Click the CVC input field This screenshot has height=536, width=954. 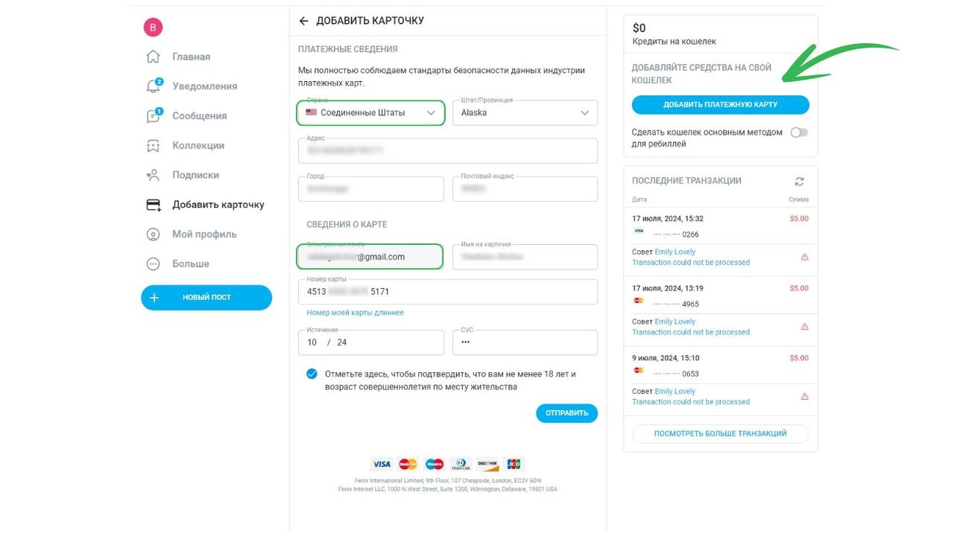(525, 342)
